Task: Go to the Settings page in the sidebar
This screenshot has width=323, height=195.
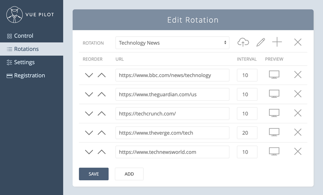Action: click(x=32, y=62)
